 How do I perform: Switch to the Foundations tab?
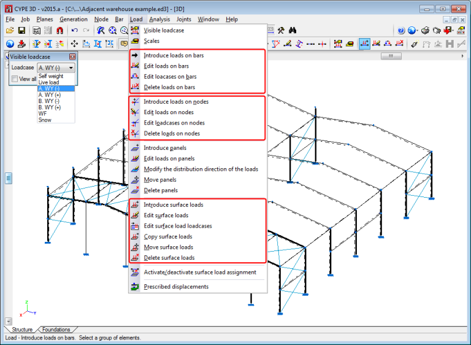56,330
